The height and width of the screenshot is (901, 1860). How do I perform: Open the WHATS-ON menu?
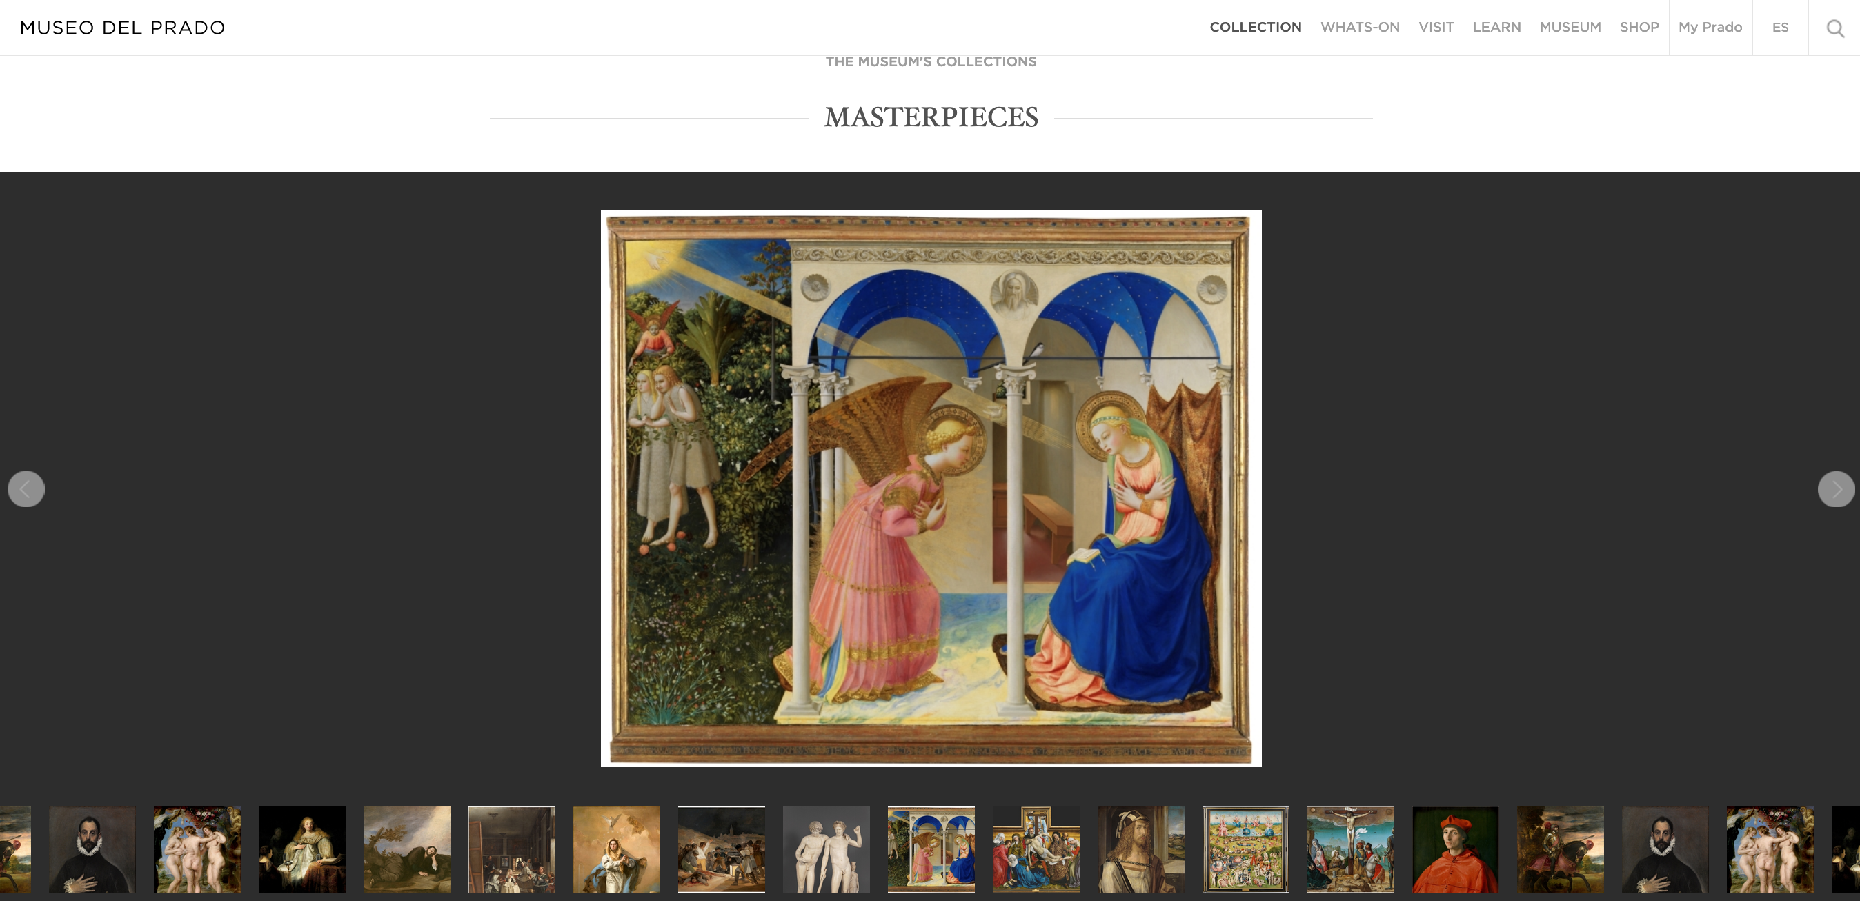[x=1360, y=28]
